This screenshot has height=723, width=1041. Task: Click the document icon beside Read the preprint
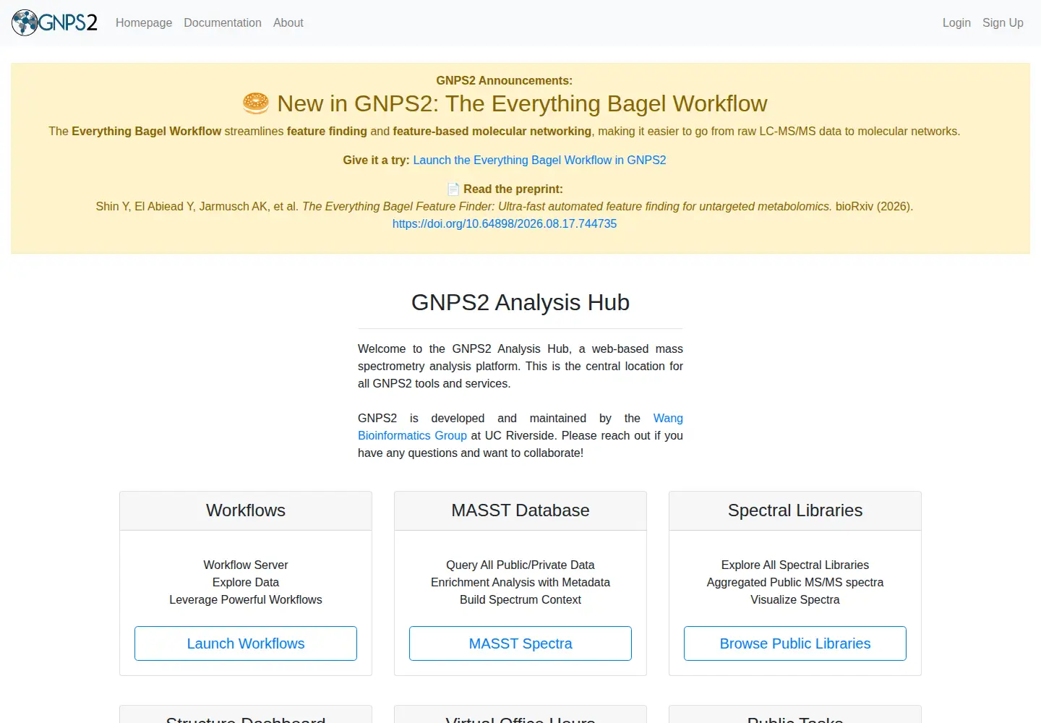pyautogui.click(x=453, y=189)
